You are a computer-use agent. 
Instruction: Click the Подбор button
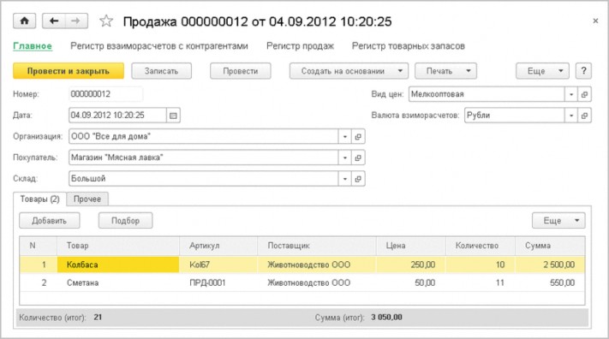click(125, 221)
